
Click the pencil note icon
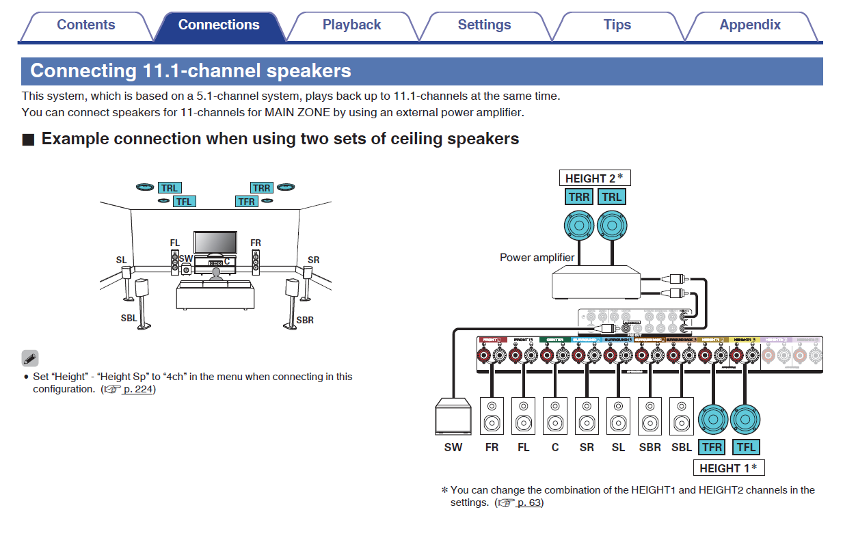point(30,358)
